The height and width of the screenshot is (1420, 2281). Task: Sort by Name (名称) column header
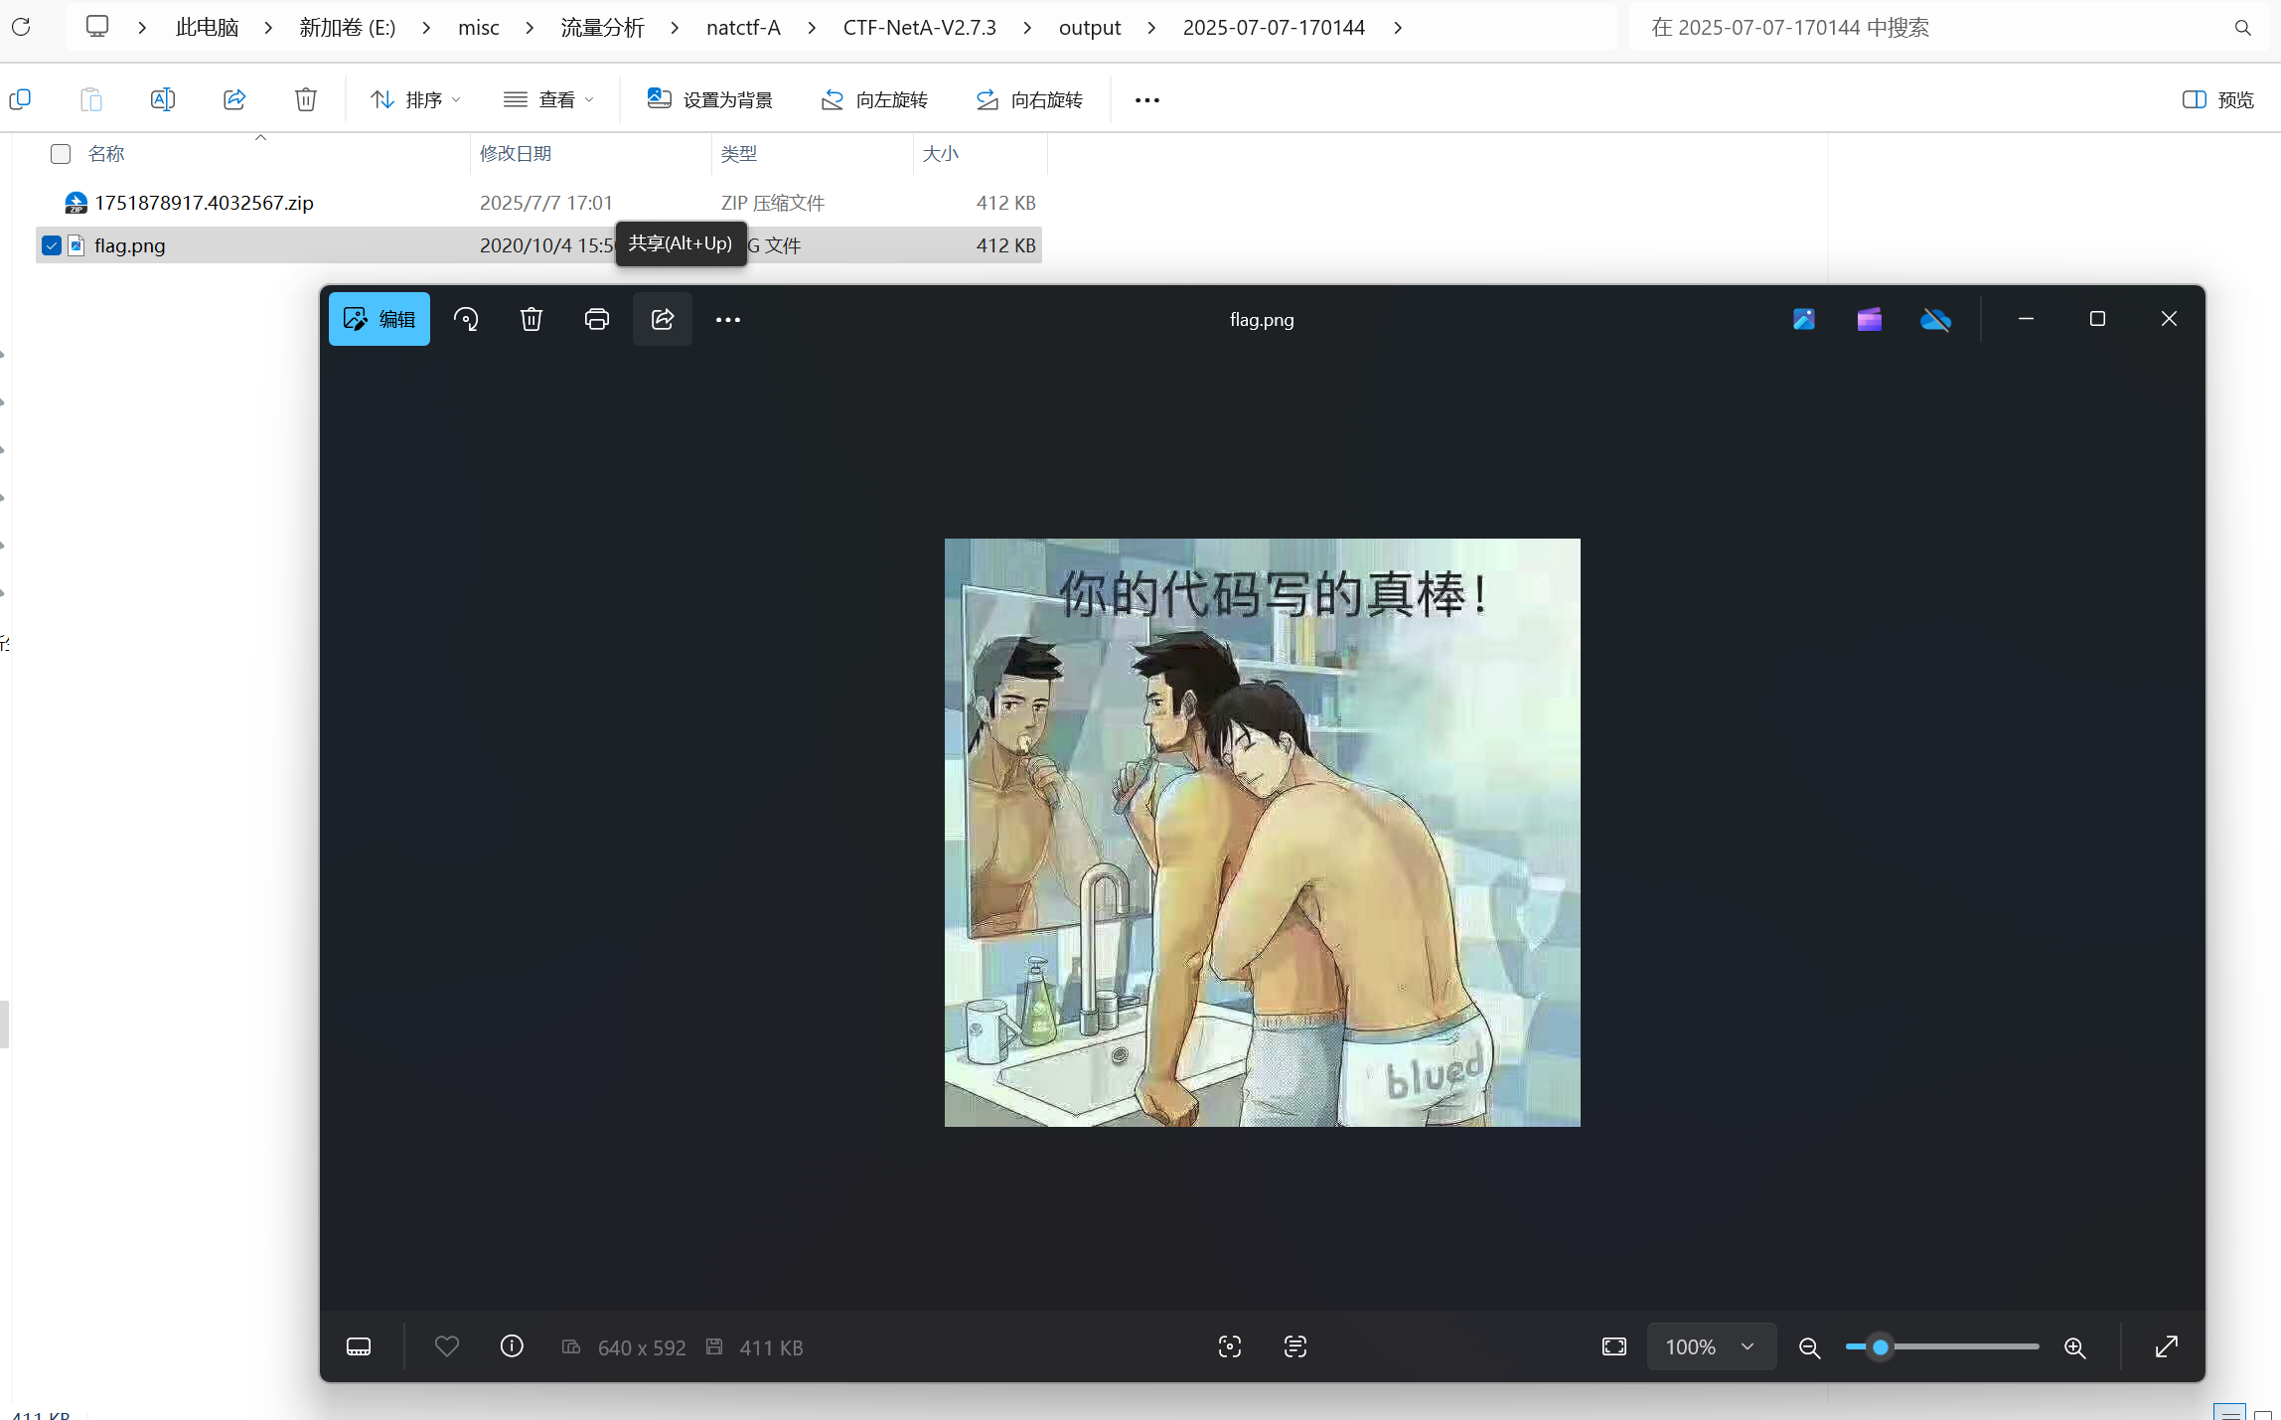pyautogui.click(x=106, y=153)
